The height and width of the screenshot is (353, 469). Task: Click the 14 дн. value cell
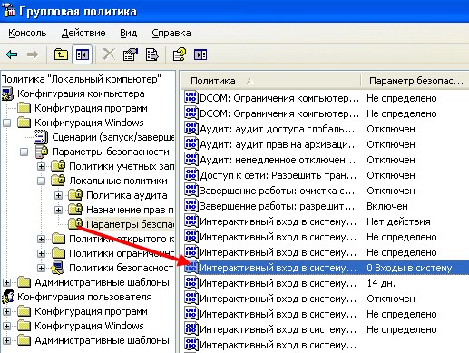tap(381, 283)
